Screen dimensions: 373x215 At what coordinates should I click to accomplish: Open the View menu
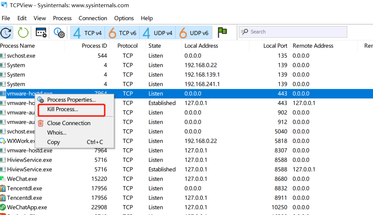pyautogui.click(x=40, y=18)
